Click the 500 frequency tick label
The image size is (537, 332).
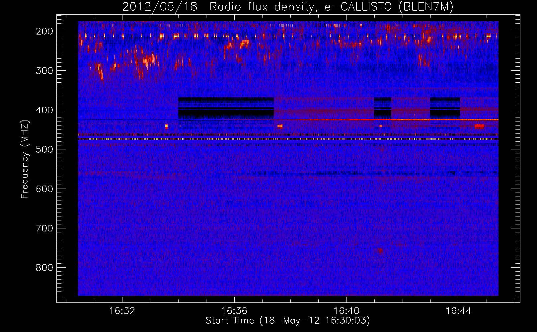(x=44, y=149)
